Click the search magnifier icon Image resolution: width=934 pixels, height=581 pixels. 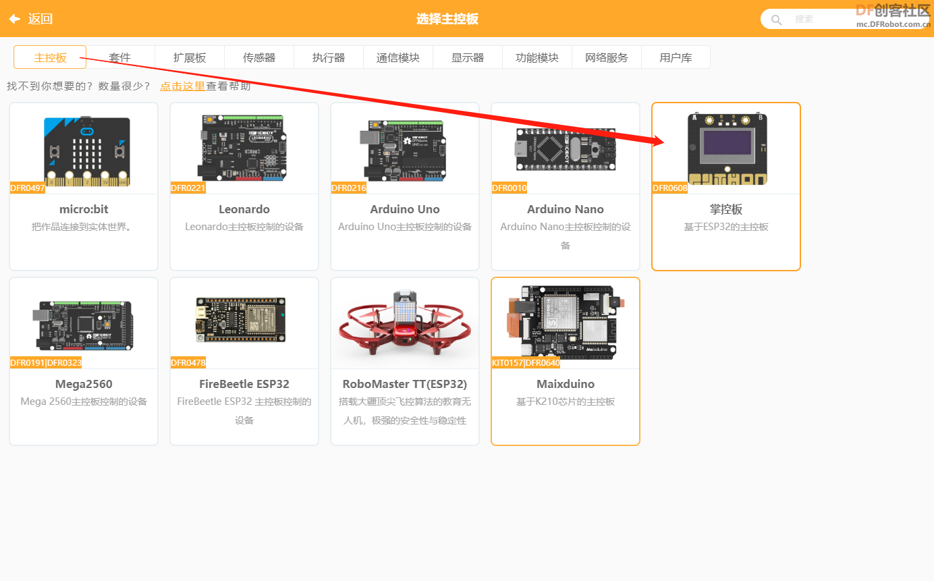777,20
